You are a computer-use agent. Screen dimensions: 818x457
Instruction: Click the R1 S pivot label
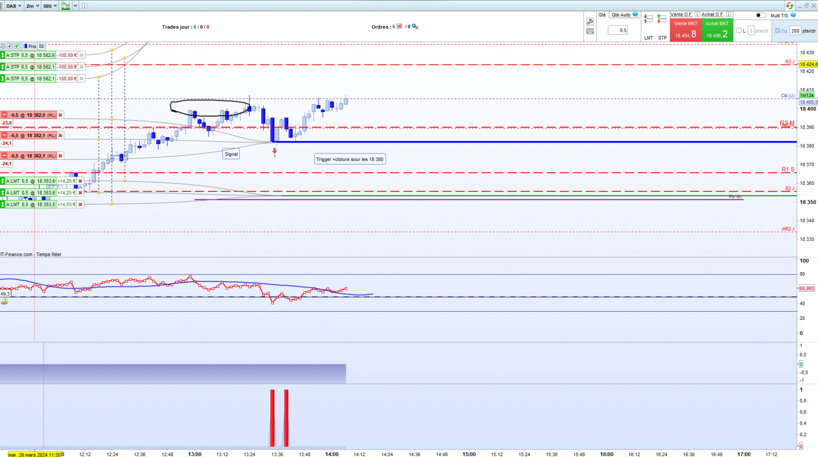click(788, 169)
